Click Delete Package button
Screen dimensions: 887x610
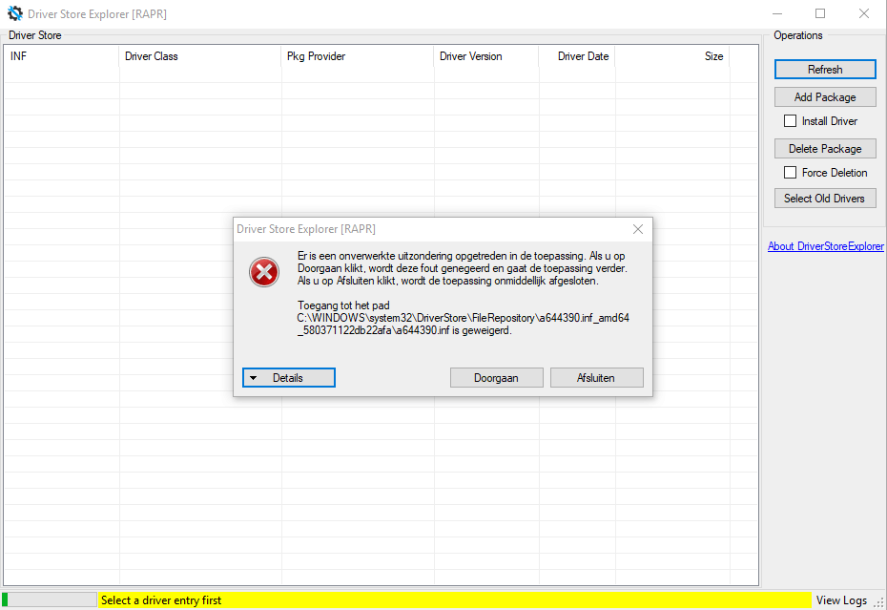[825, 148]
